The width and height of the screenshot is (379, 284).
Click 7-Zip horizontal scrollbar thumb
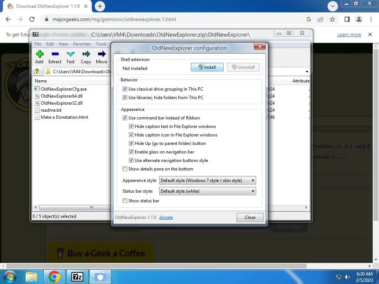click(75, 207)
